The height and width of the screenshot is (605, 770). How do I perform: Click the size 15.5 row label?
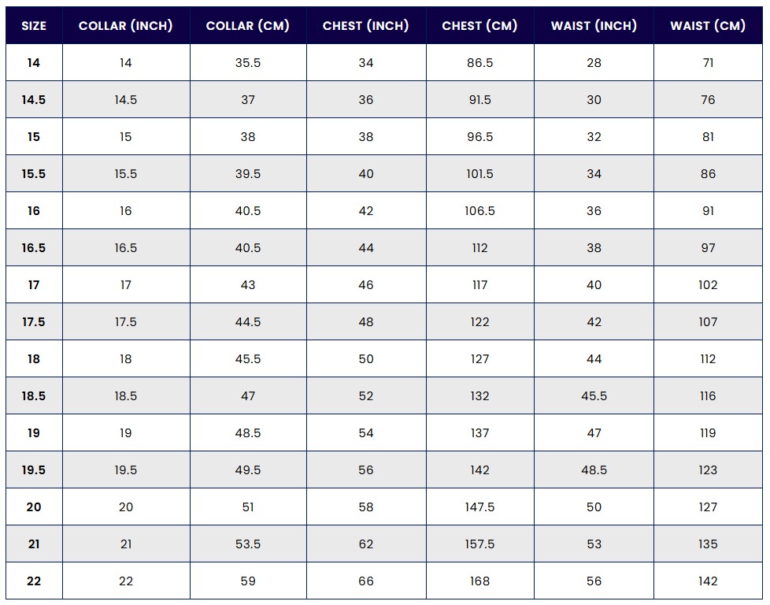coord(34,174)
